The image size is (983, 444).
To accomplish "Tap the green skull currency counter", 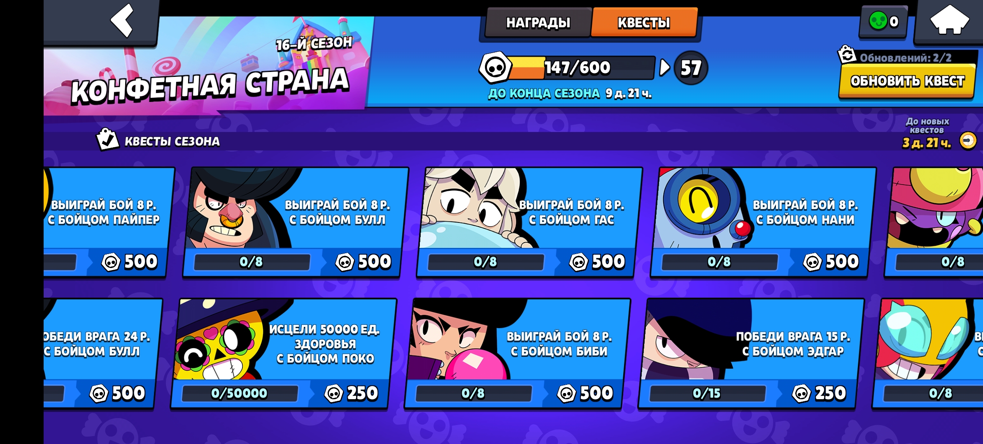I will point(883,21).
